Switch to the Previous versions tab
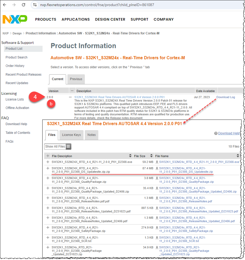The image size is (245, 260). coord(76,79)
